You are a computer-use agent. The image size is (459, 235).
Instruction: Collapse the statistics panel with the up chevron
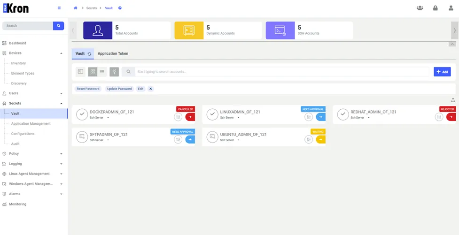[452, 44]
